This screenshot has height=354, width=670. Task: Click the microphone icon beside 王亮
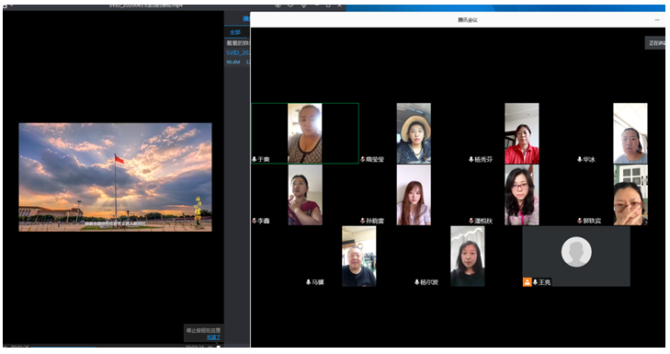pos(535,282)
